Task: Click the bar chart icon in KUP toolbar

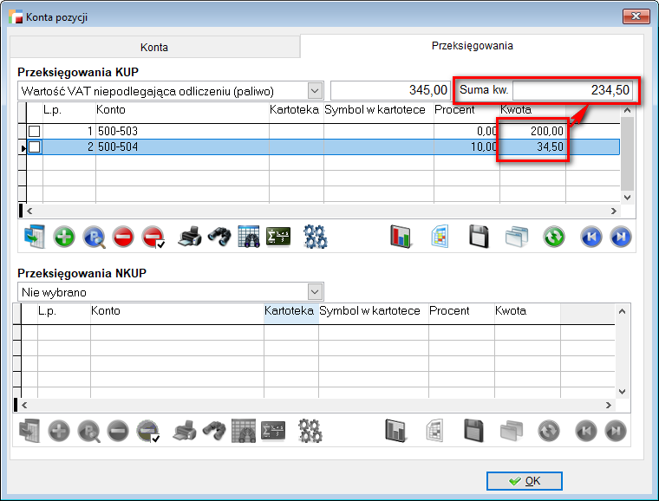Action: [x=401, y=237]
